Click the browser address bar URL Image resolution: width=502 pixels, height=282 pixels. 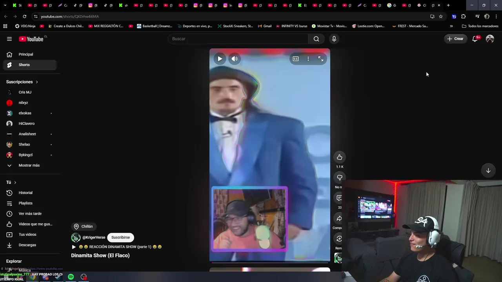pos(70,16)
